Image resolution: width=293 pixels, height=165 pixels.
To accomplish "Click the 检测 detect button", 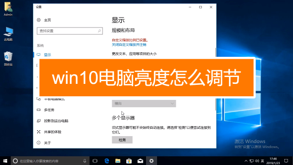I will coord(122,140).
